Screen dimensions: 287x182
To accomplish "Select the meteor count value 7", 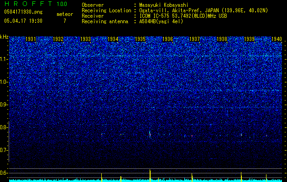I will pyautogui.click(x=65, y=21).
